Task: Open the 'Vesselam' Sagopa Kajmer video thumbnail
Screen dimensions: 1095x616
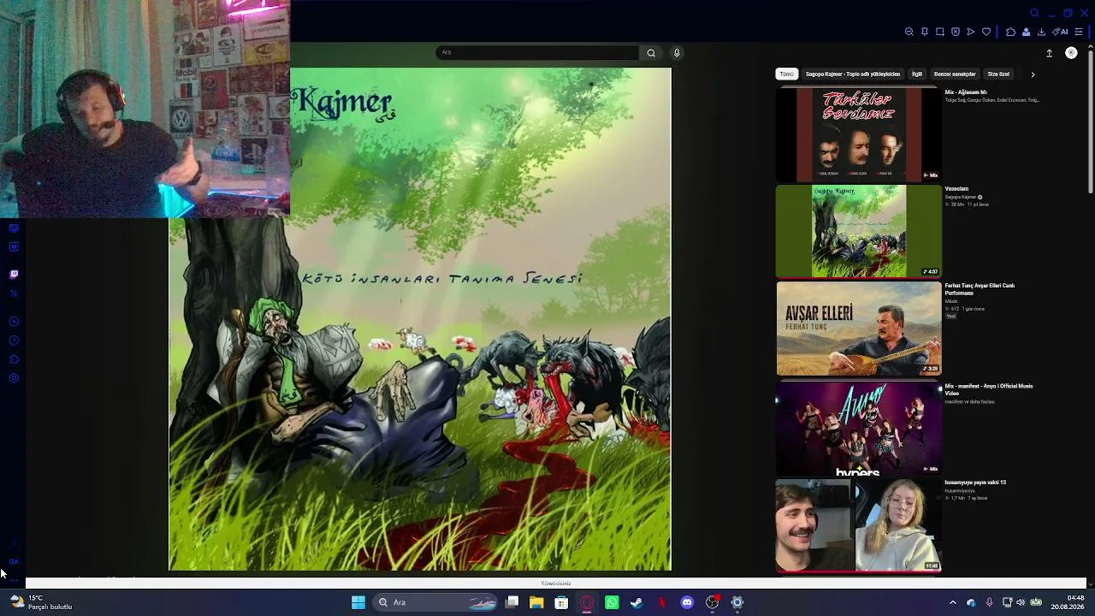Action: click(x=859, y=231)
